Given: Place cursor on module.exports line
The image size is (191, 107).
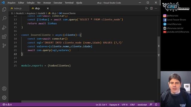Looking at the screenshot, I should (x=46, y=66).
